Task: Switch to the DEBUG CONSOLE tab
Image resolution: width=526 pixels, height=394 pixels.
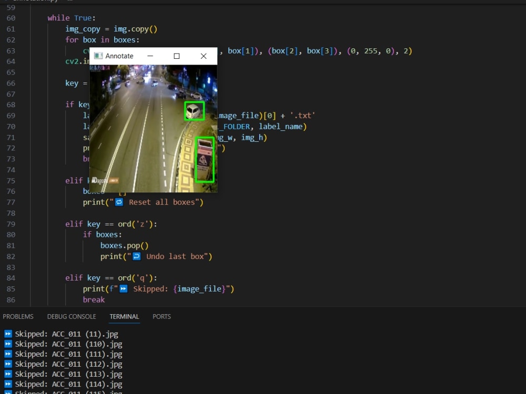Action: [72, 317]
